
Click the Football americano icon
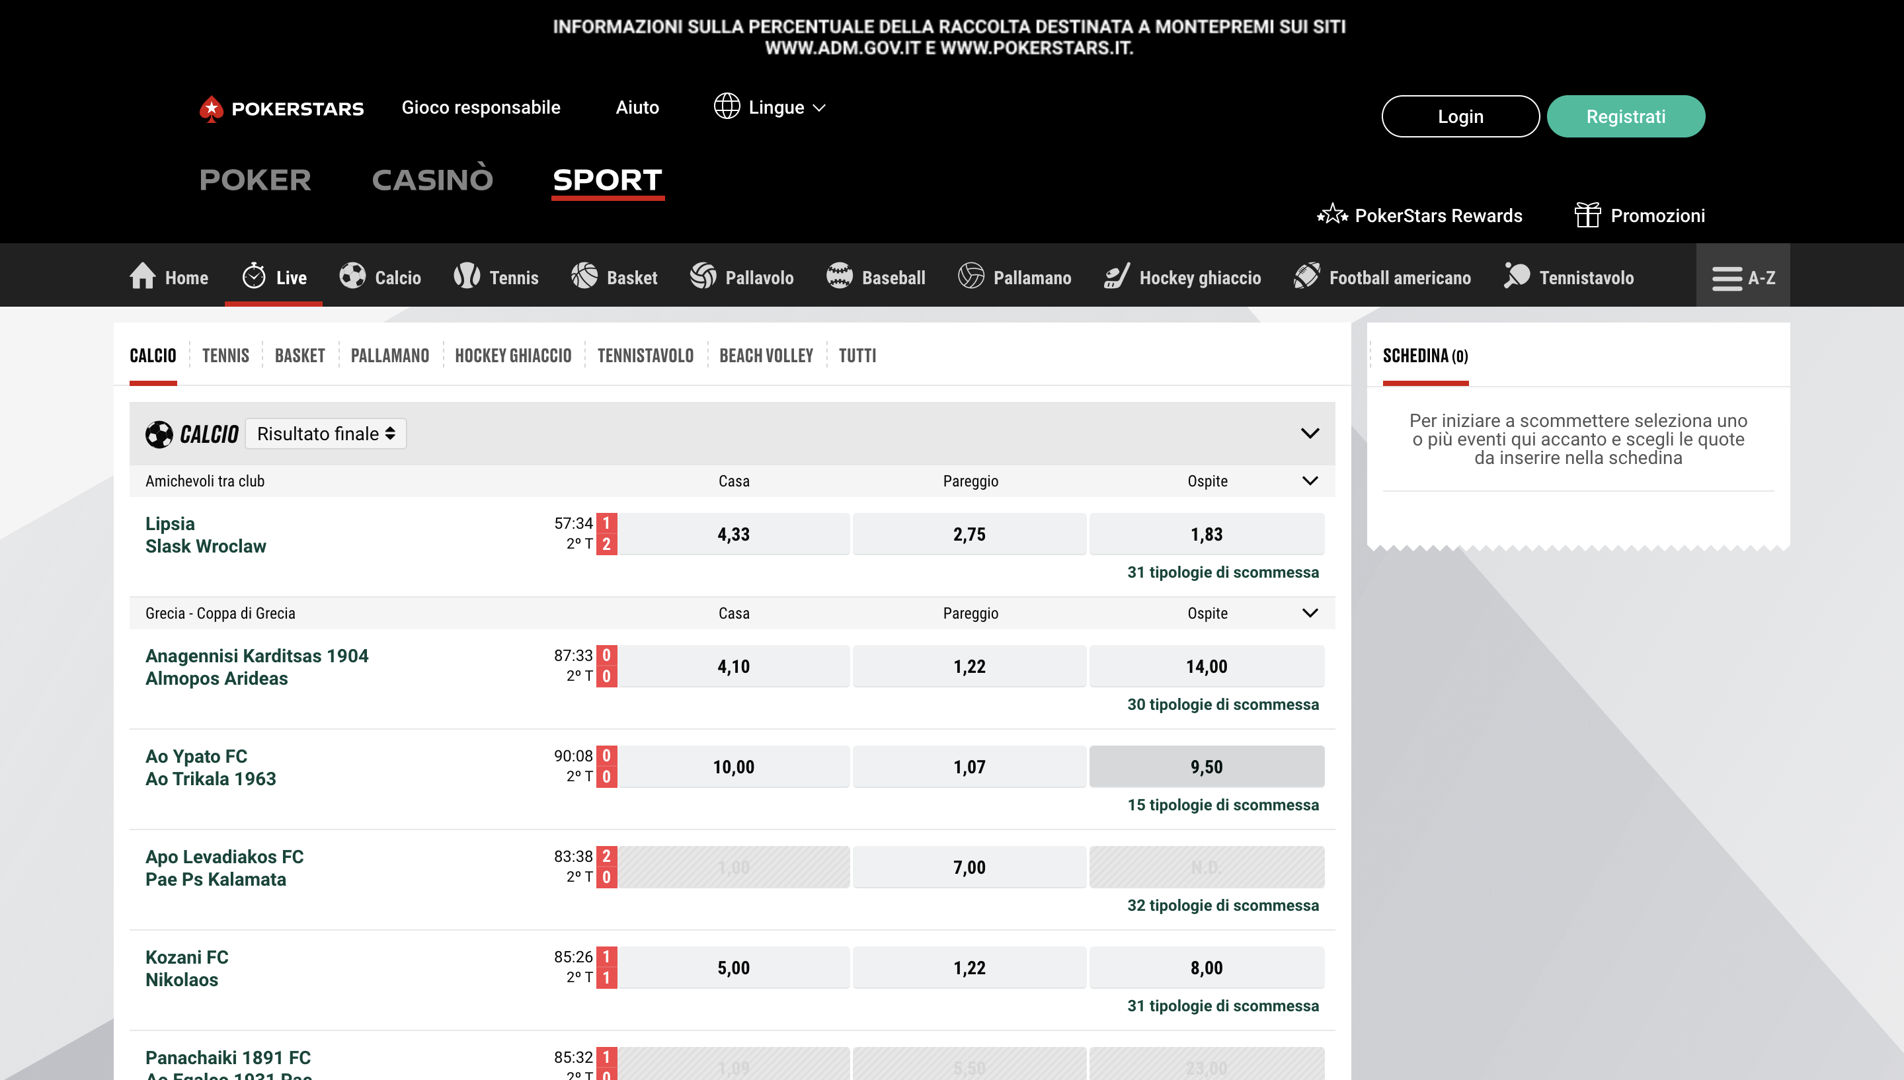[1307, 277]
